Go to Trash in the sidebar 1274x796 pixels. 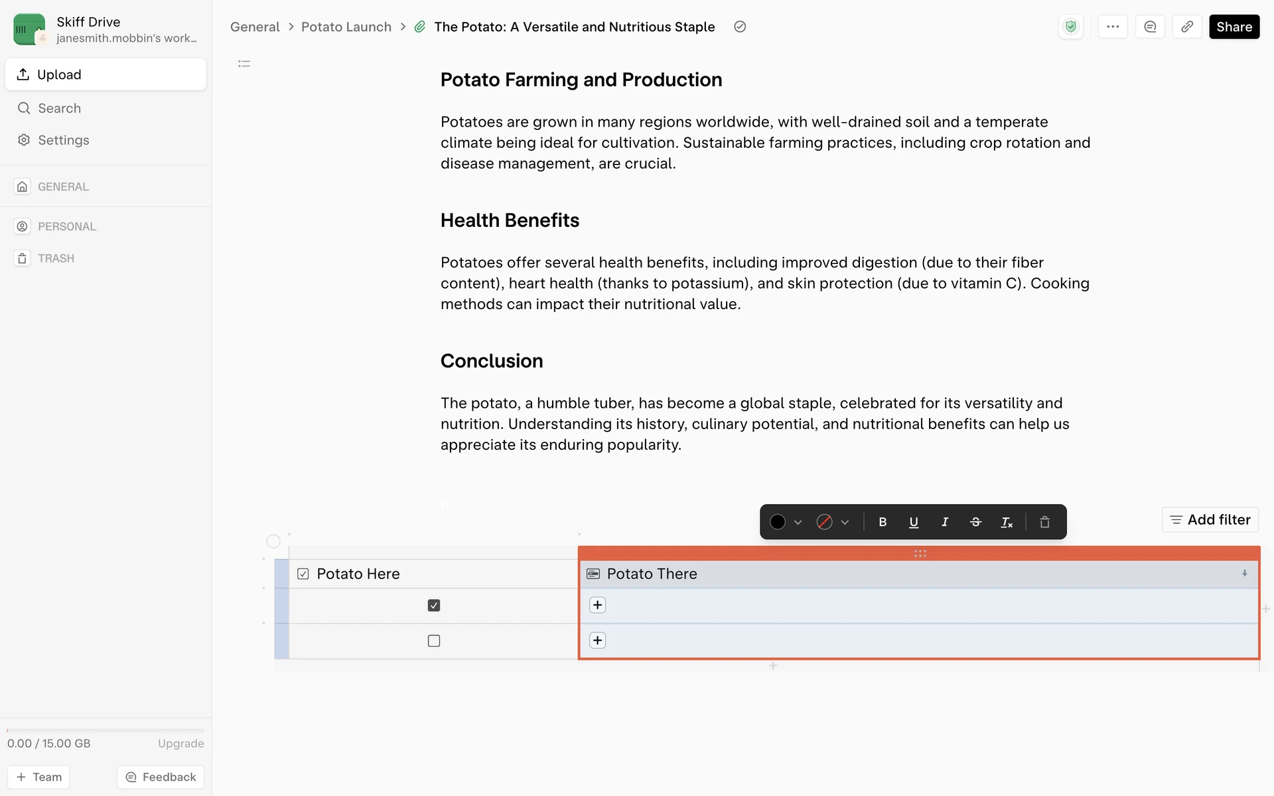pos(56,258)
